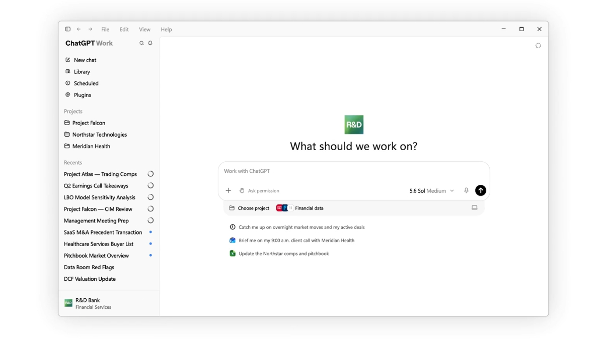604x339 pixels.
Task: Open the Help menu
Action: [x=166, y=30]
